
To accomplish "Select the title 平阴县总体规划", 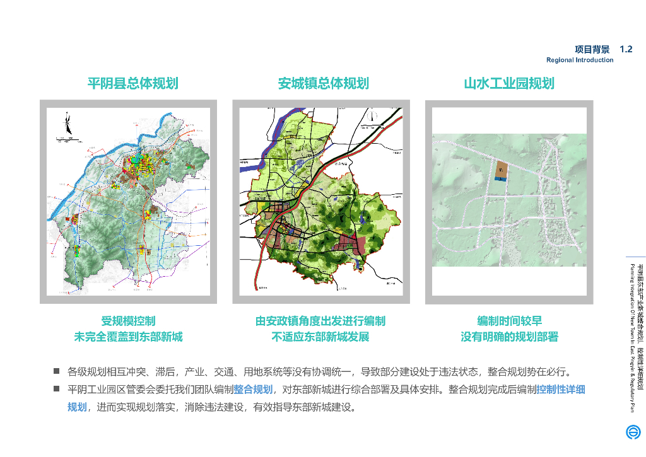I will pyautogui.click(x=132, y=83).
